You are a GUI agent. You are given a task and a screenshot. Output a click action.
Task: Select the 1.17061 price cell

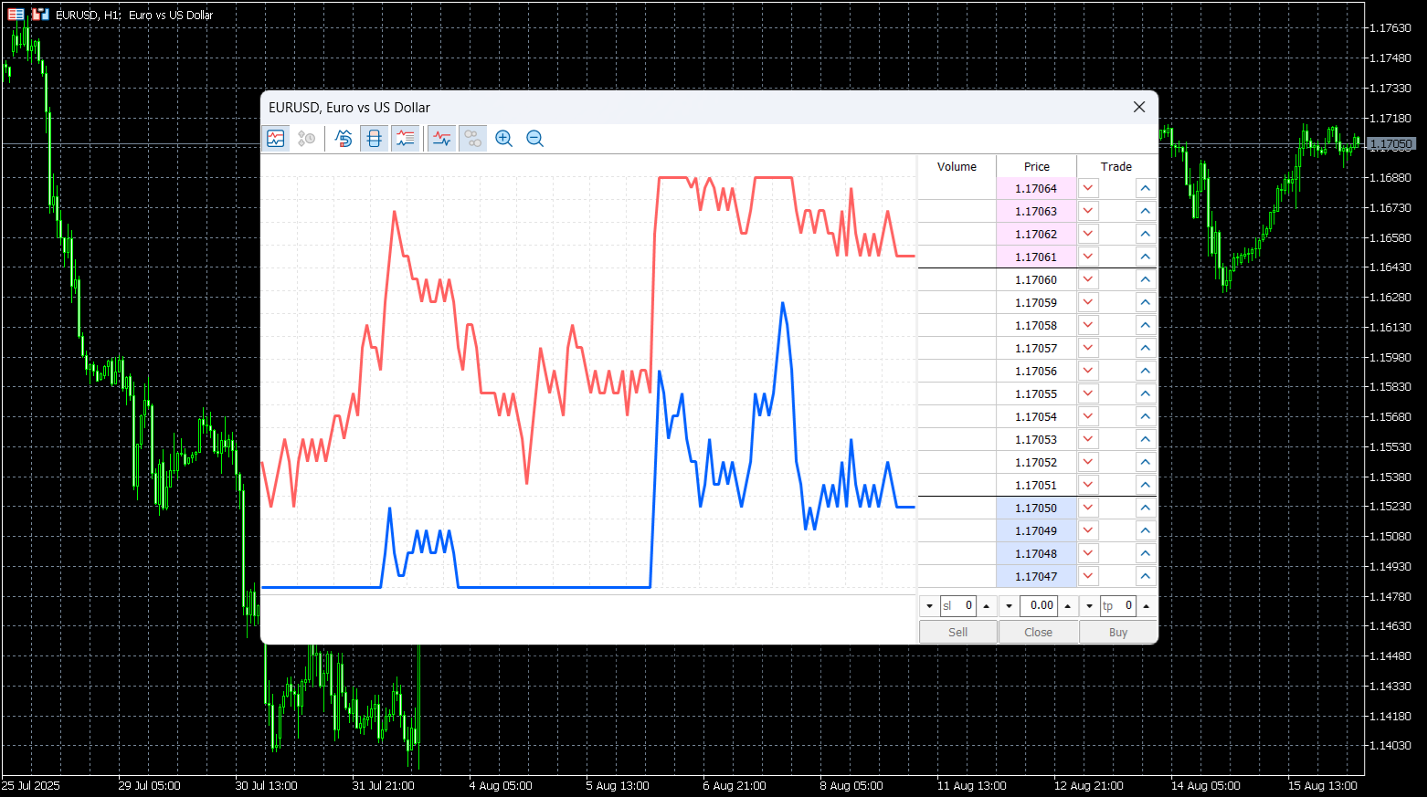point(1036,257)
